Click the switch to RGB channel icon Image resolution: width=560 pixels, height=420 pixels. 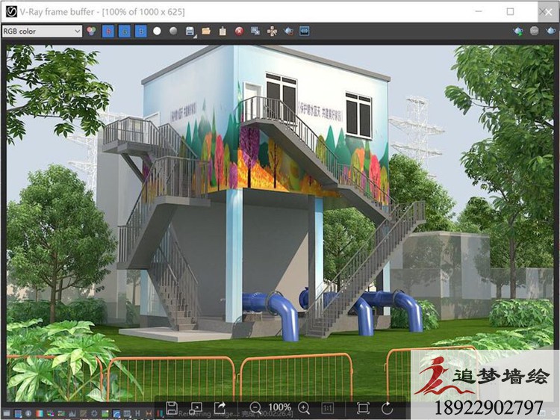[93, 31]
